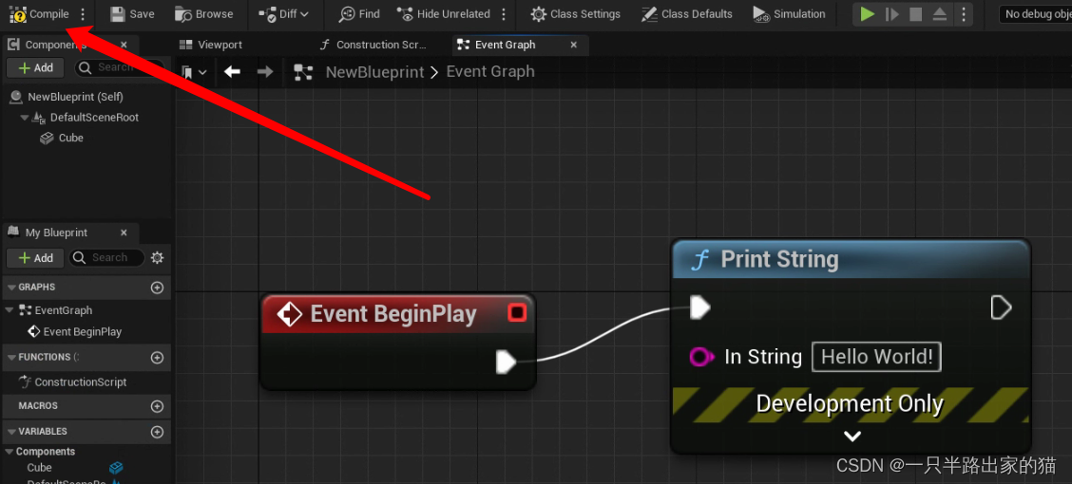Click Print String exec input pin
Viewport: 1072px width, 484px height.
pos(700,307)
